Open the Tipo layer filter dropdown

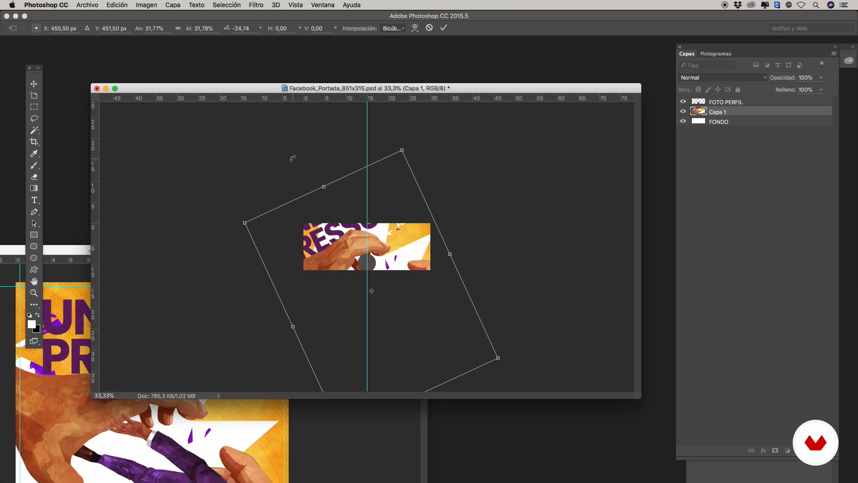click(707, 65)
